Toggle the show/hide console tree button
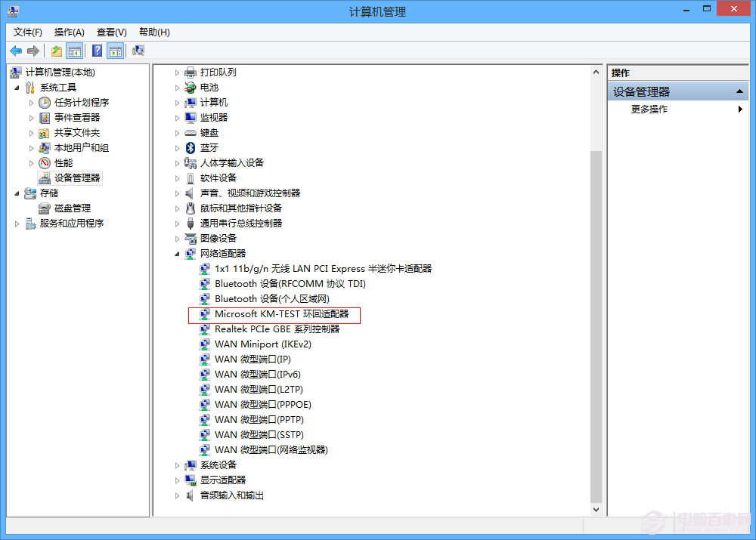 coord(75,51)
